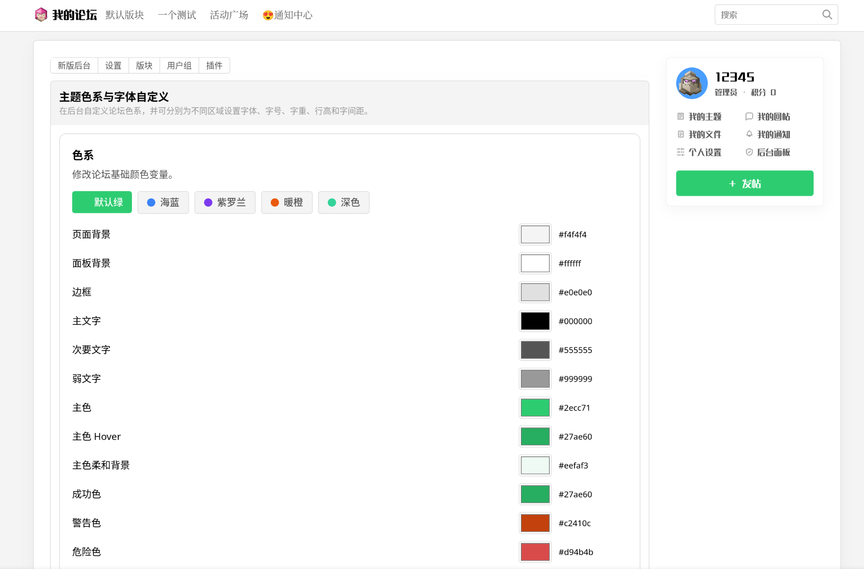
Task: Select the 默认绿 color preset
Action: point(102,202)
